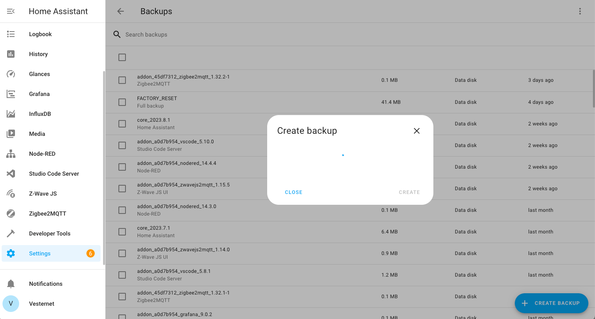Tick the core_2023.8.1 backup checkbox
Screen dimensions: 595x319
[122, 123]
